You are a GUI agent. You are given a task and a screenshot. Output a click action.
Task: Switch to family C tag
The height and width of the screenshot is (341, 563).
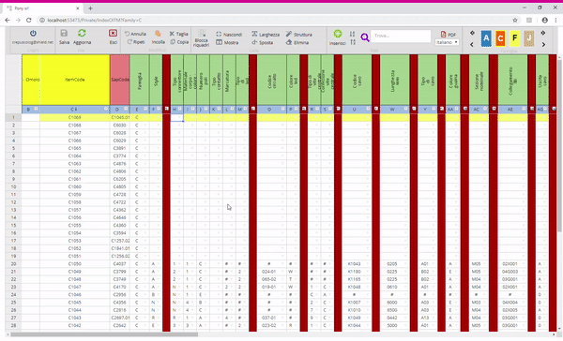[x=500, y=38]
